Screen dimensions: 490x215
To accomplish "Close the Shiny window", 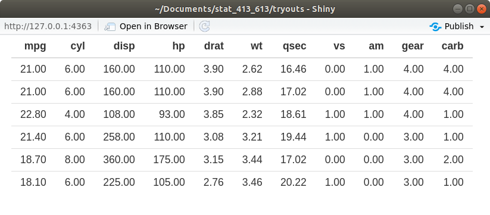I will 481,9.
